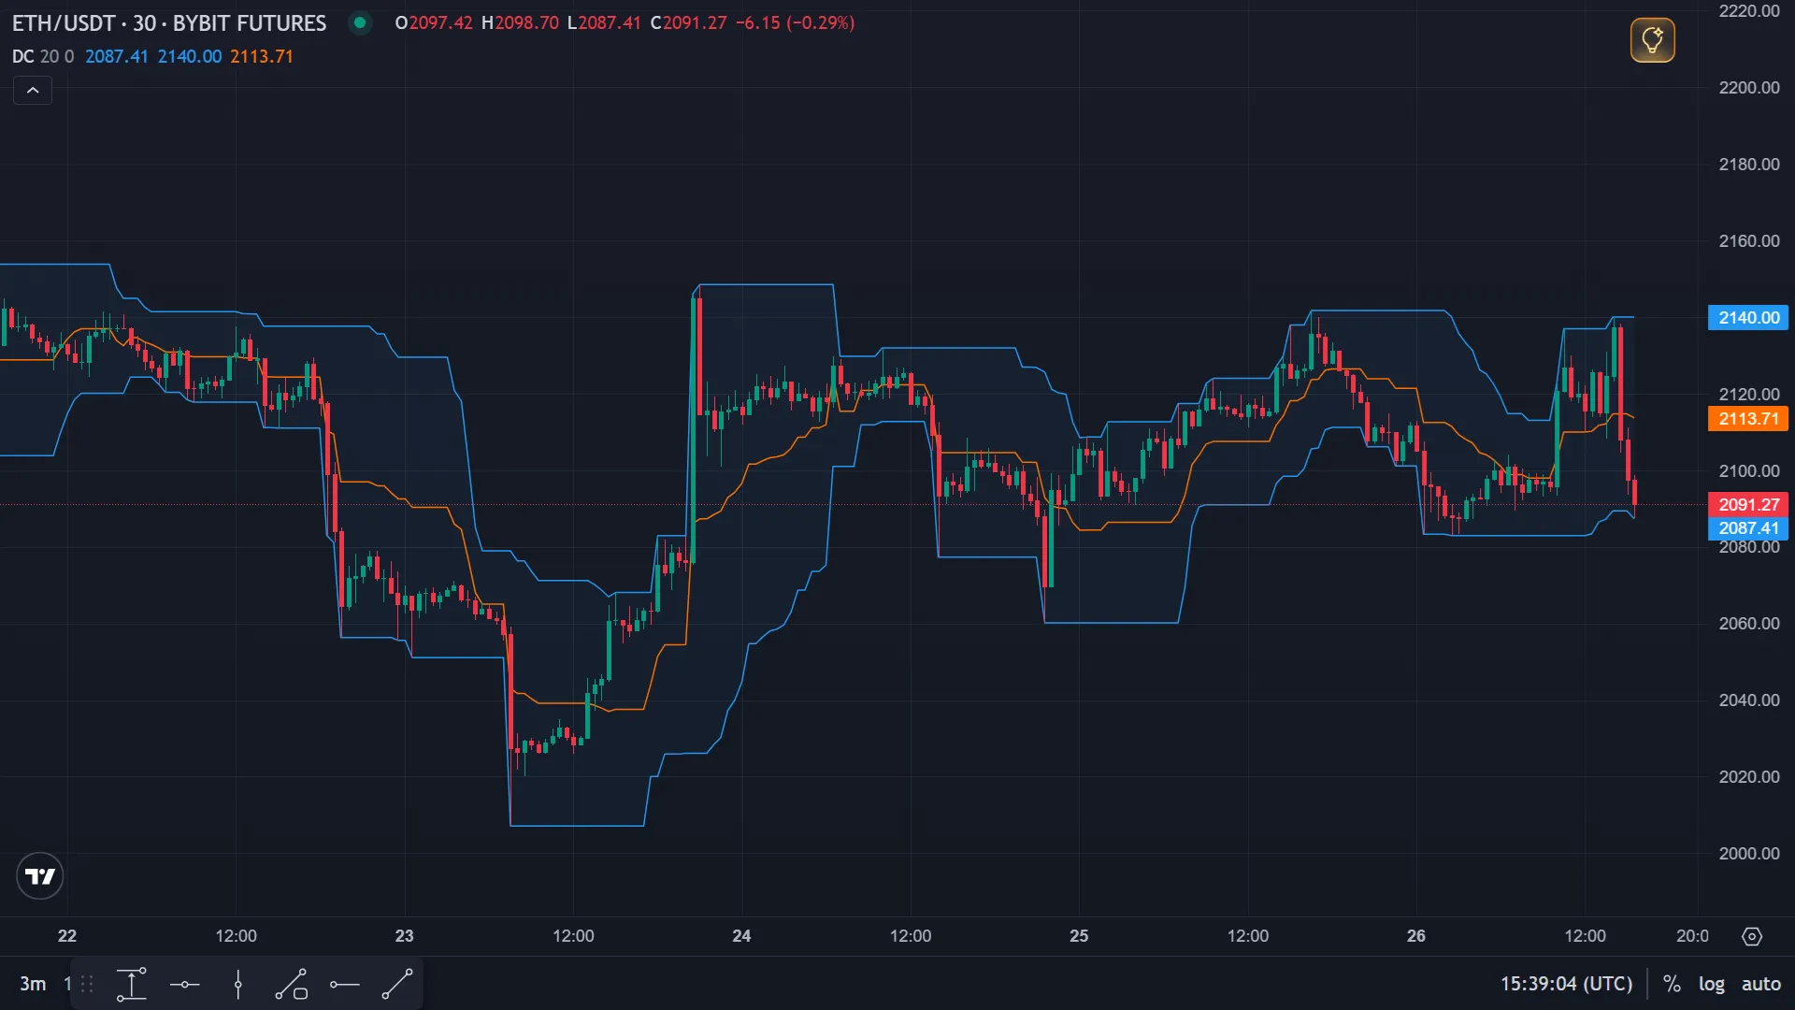This screenshot has width=1795, height=1010.
Task: Click the 2200.00 price axis label
Action: [1748, 88]
